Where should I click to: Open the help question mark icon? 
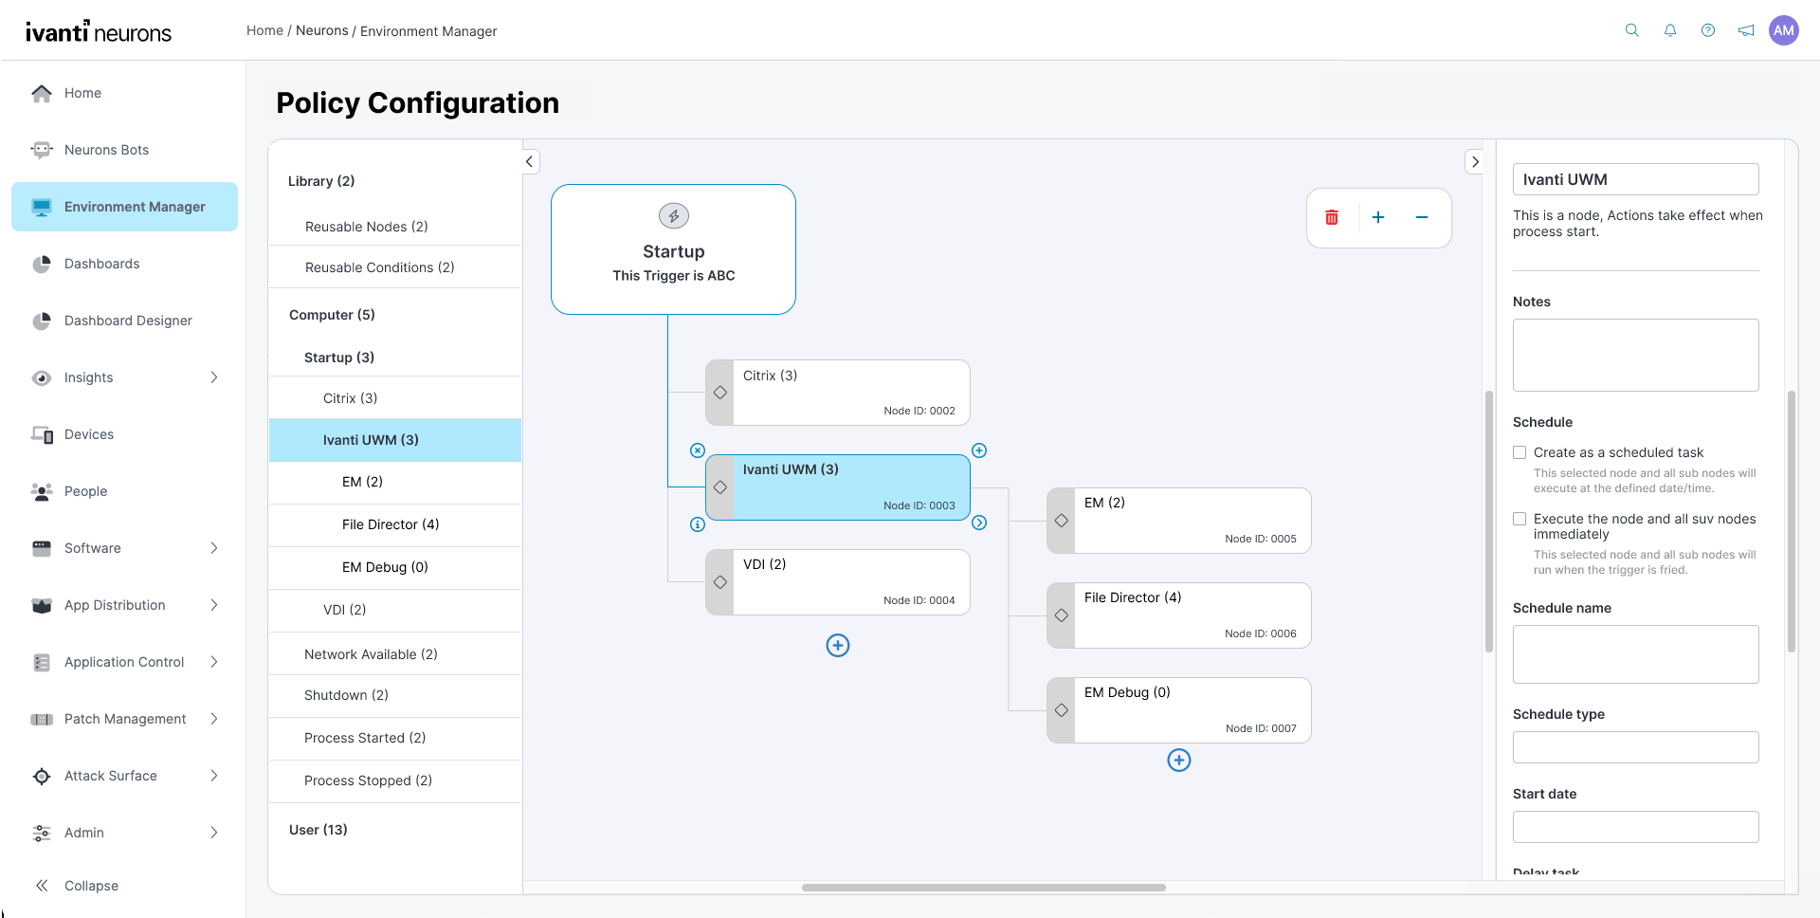[1708, 30]
